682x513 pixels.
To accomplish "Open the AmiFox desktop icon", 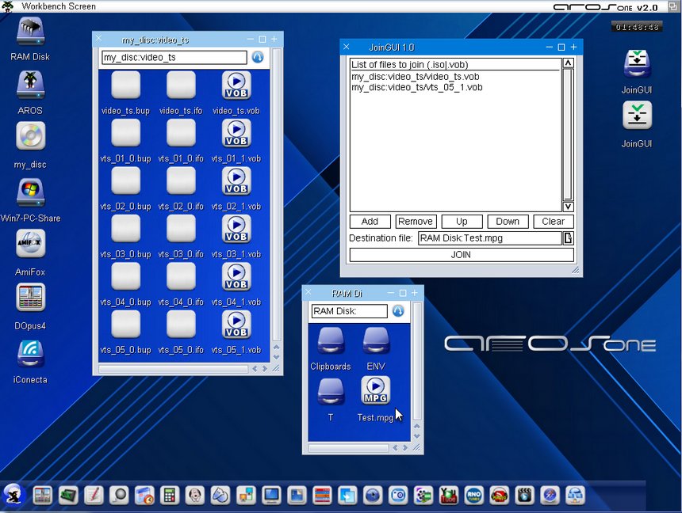I will (31, 244).
